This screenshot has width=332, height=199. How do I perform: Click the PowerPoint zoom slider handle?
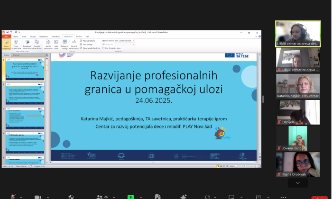245,166
